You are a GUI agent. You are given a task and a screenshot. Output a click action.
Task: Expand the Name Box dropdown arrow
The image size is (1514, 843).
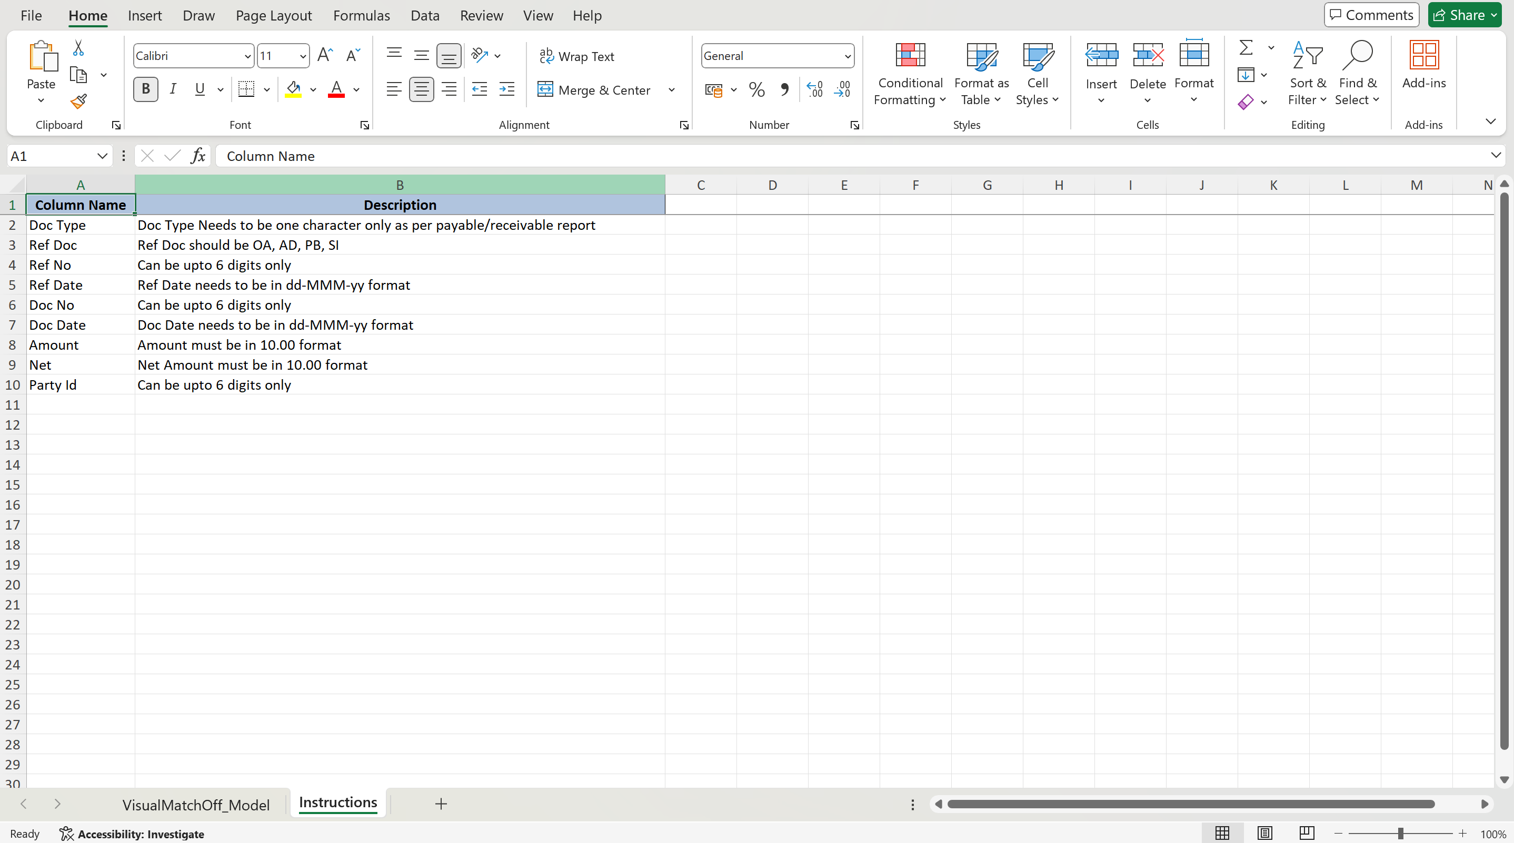click(x=102, y=156)
